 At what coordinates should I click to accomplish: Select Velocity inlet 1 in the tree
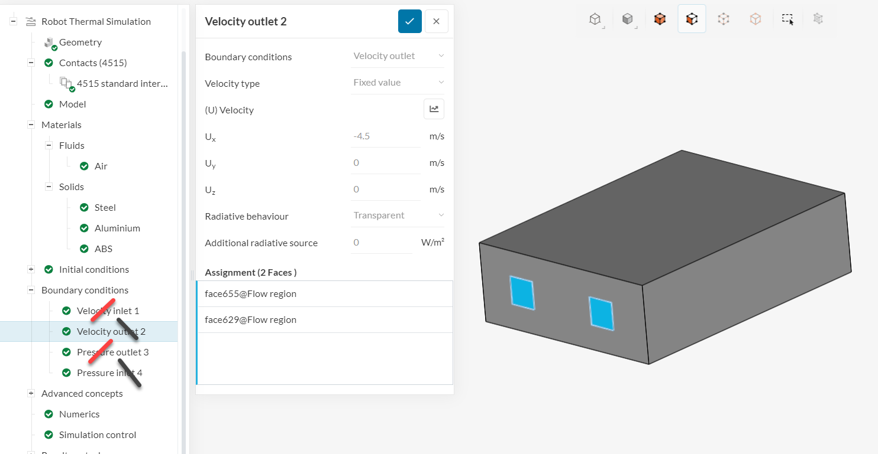108,311
